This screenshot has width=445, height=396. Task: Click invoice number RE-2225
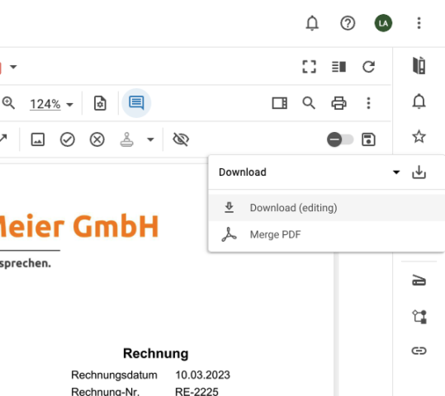(196, 392)
